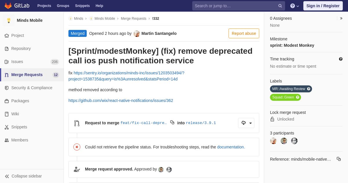This screenshot has width=348, height=183.
Task: Open the download dropdown in merge widget
Action: tap(246, 123)
